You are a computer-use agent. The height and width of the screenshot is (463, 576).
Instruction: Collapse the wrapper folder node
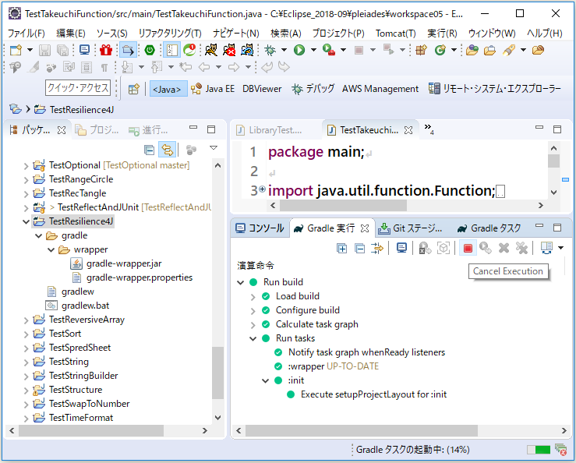coord(51,250)
